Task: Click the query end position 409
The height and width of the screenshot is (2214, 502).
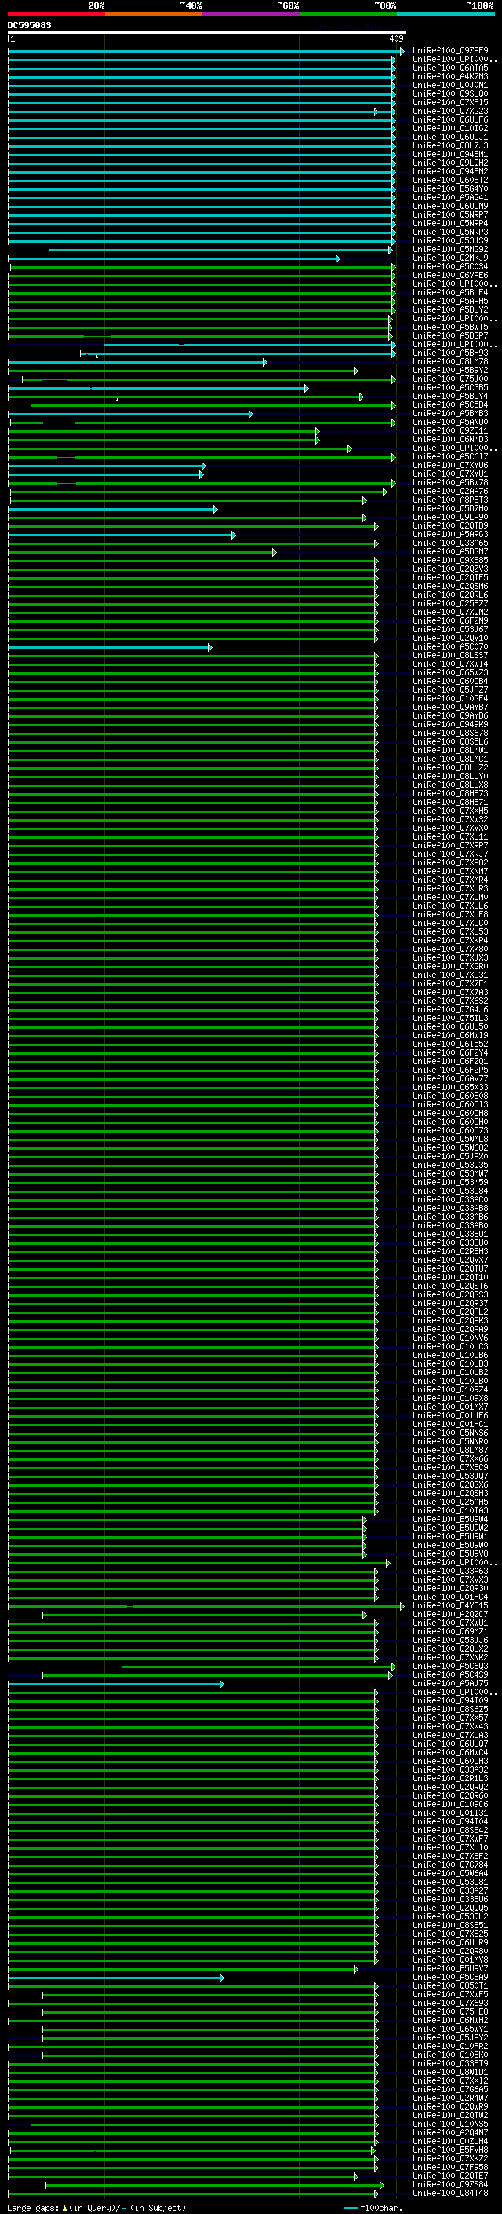Action: pyautogui.click(x=395, y=38)
